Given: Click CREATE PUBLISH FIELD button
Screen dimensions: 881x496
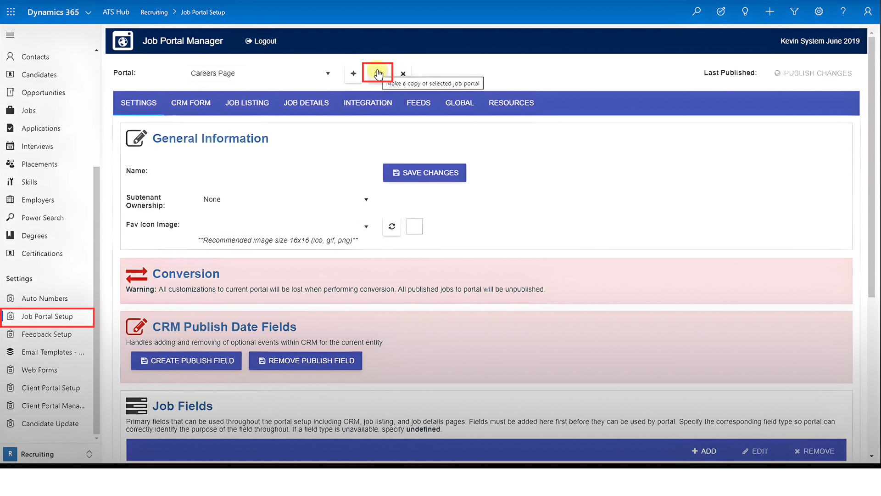Looking at the screenshot, I should pyautogui.click(x=186, y=361).
